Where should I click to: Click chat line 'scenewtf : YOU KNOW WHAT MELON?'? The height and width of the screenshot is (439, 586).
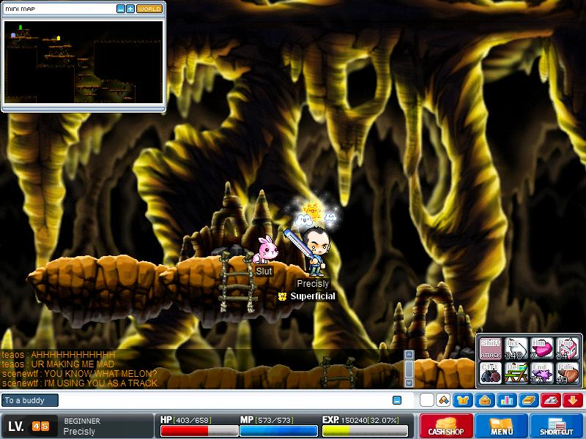click(79, 374)
